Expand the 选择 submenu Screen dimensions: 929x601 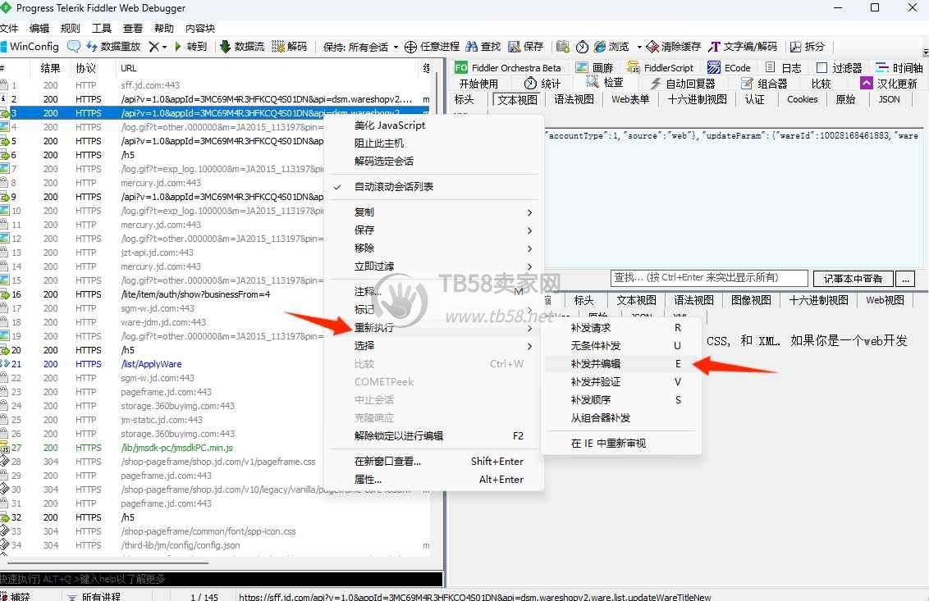click(x=433, y=345)
